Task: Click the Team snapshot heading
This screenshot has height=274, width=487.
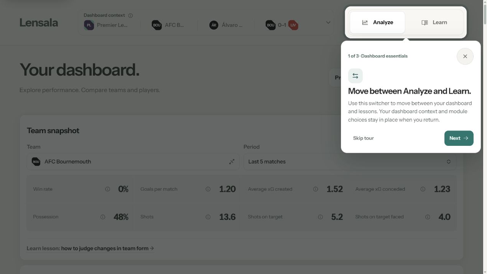Action: [x=53, y=130]
